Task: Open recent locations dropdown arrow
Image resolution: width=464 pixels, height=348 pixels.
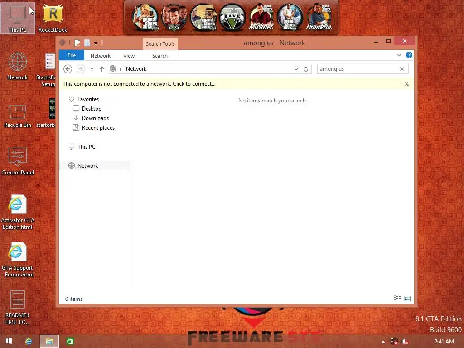Action: coord(92,69)
